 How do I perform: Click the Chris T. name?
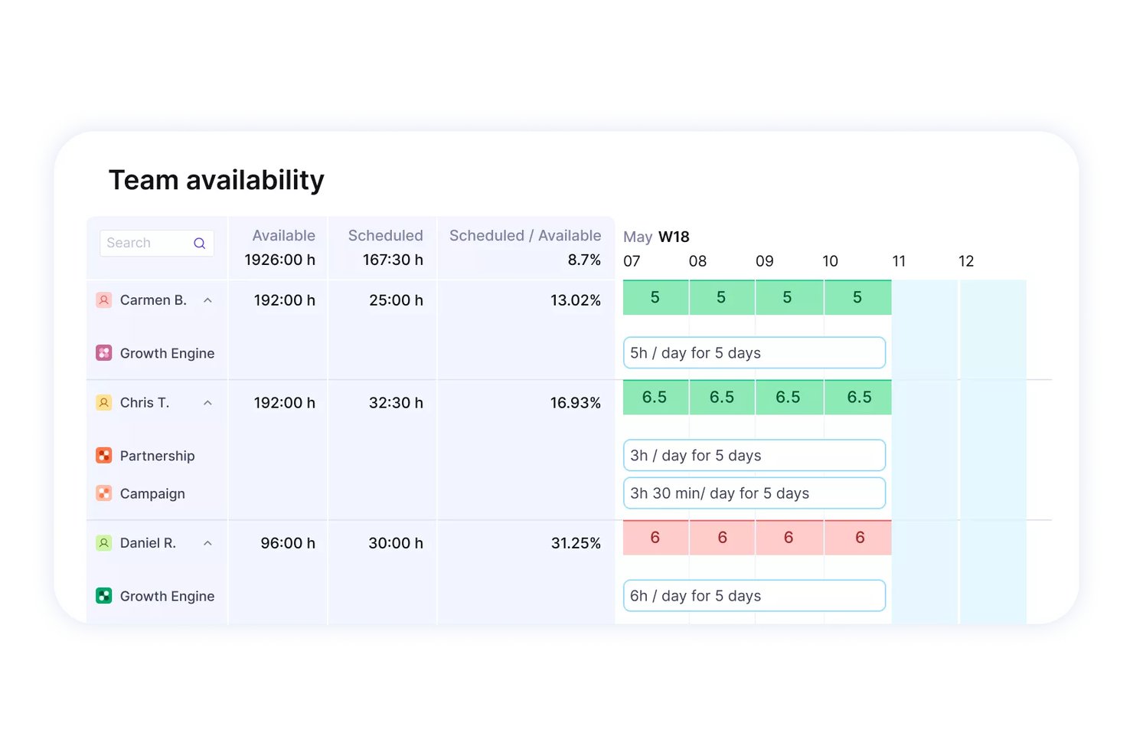145,403
